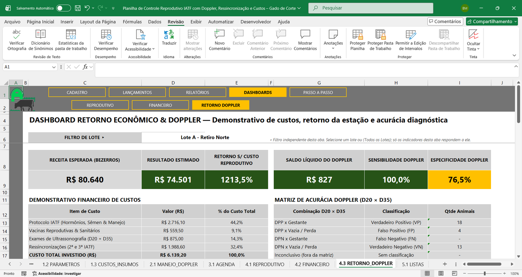Open Customize Quick Access Toolbar dropdown
The image size is (522, 277).
[113, 8]
